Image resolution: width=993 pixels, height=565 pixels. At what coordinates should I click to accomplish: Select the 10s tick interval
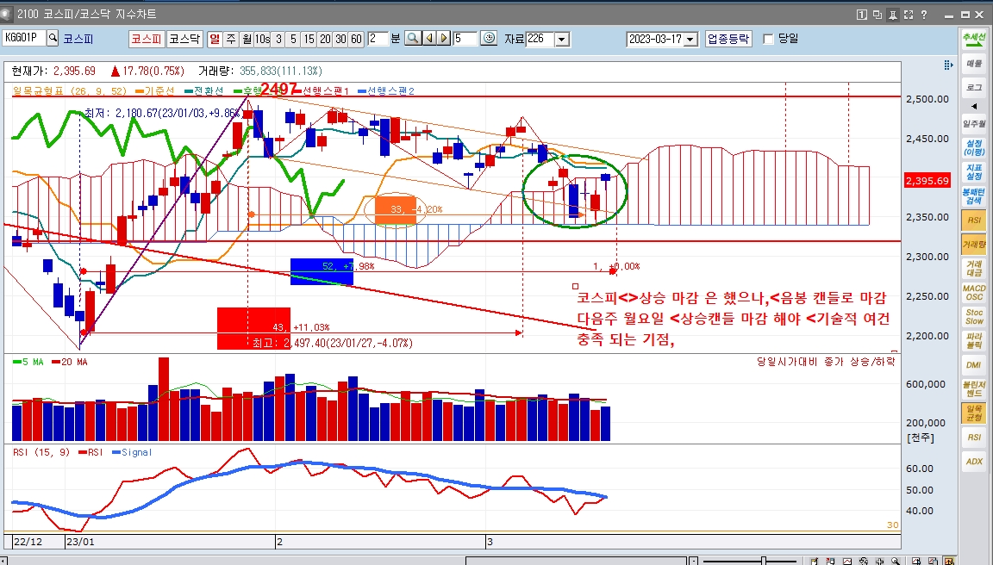point(262,39)
